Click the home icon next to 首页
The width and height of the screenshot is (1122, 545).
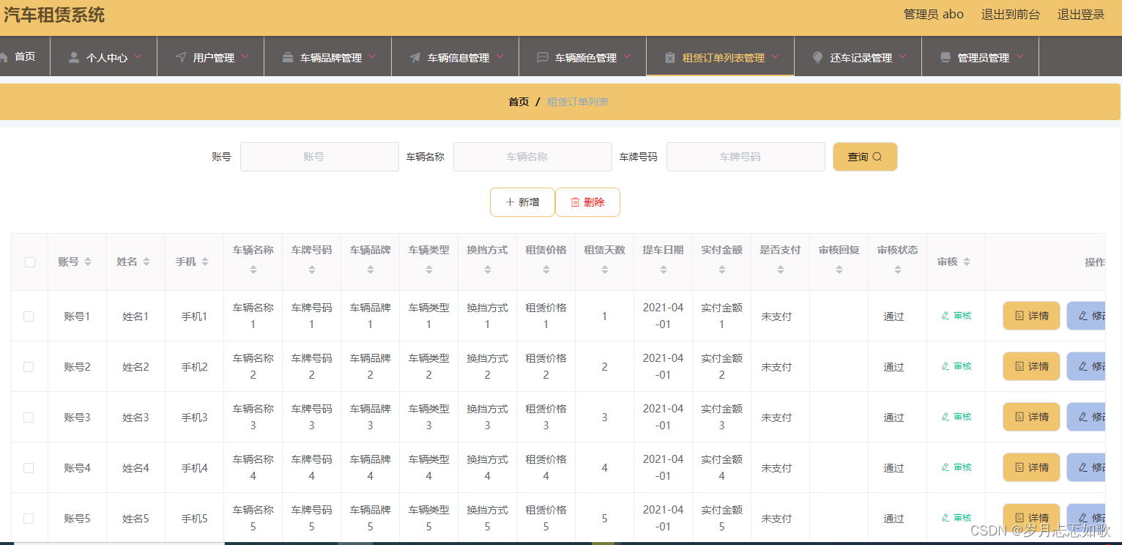4,56
